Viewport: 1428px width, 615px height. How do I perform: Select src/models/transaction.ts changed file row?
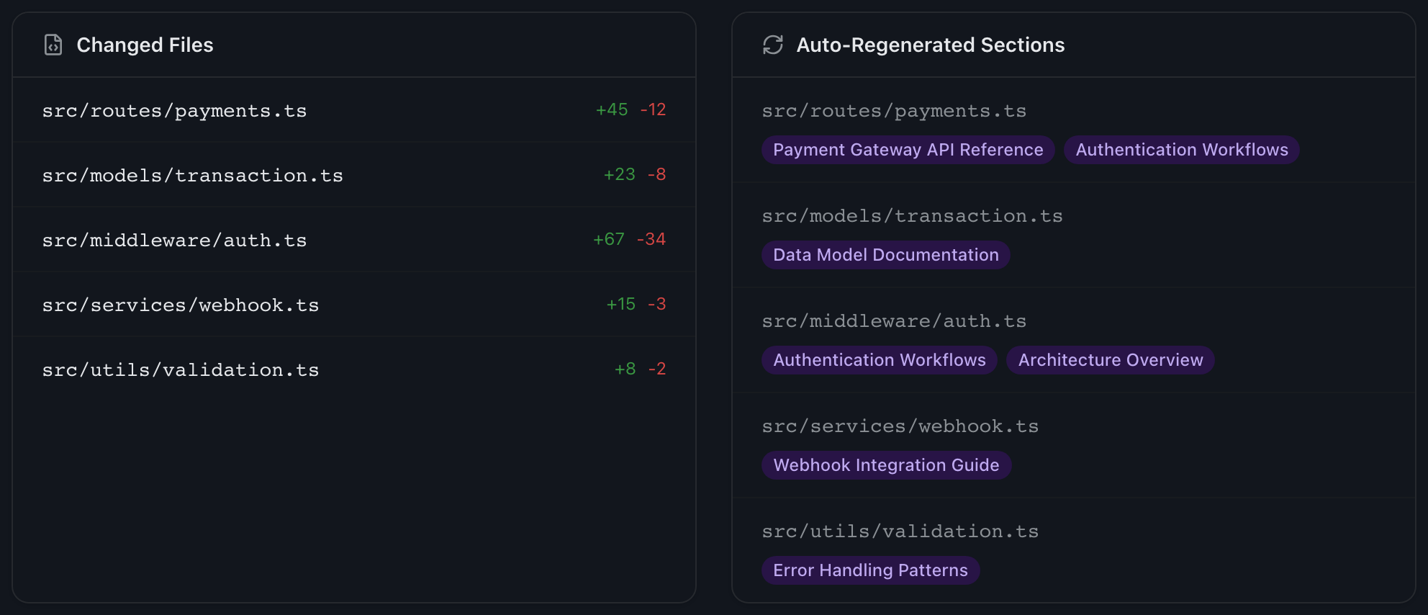click(x=192, y=175)
